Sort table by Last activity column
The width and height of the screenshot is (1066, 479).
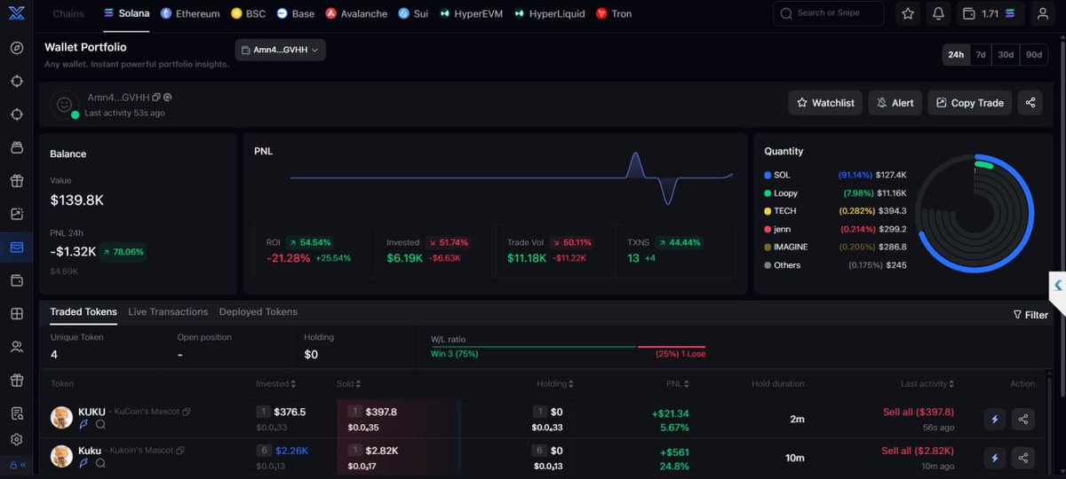pyautogui.click(x=927, y=384)
